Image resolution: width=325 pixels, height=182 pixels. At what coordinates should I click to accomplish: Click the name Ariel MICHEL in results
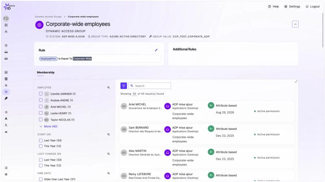[x=137, y=104]
